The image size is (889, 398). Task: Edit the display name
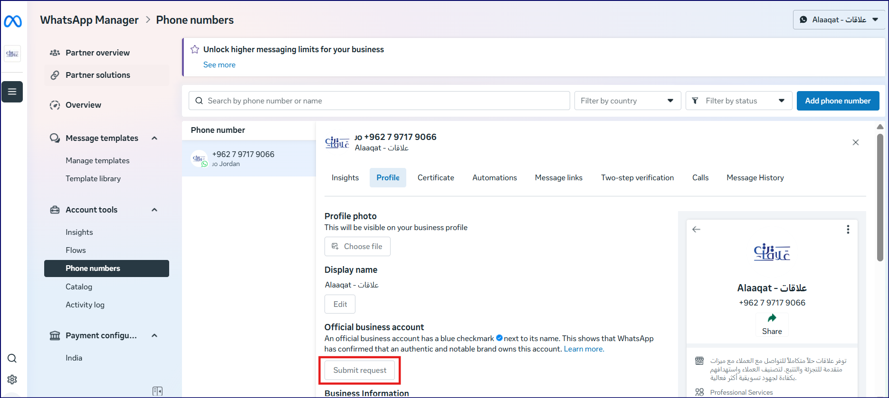click(x=340, y=304)
